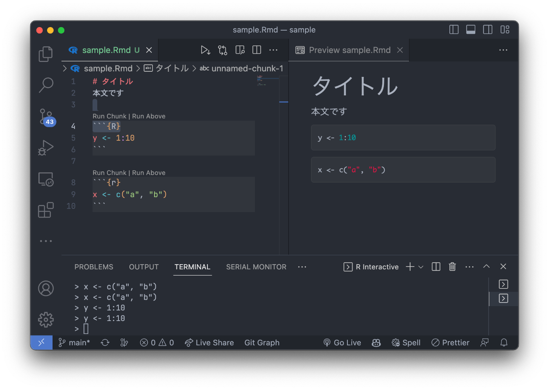Open Remote Explorer view
Screen dimensions: 549x390
[x=46, y=179]
